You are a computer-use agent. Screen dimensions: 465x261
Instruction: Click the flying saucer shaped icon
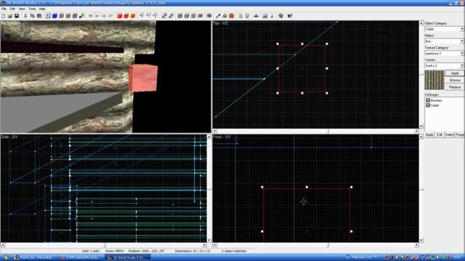click(x=256, y=16)
